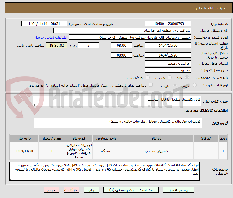The width and height of the screenshot is (233, 198).
Task: Click the گروه کالا textarea
Action: pyautogui.click(x=118, y=123)
